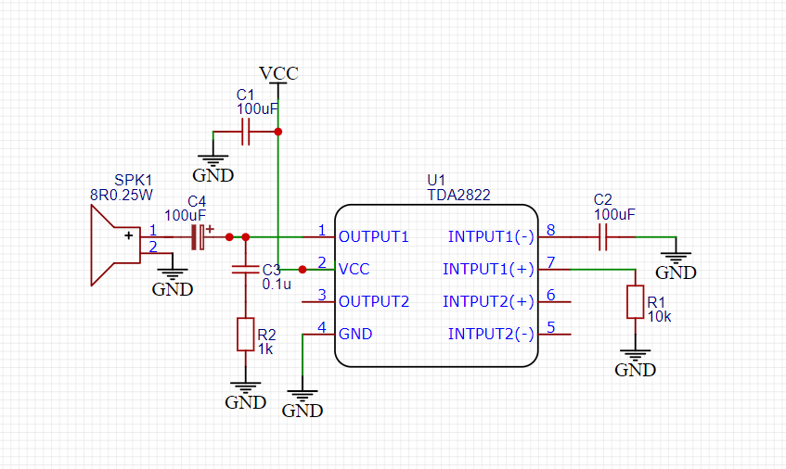This screenshot has height=469, width=786.
Task: Click the green wire from pin 7 to R1
Action: point(603,270)
